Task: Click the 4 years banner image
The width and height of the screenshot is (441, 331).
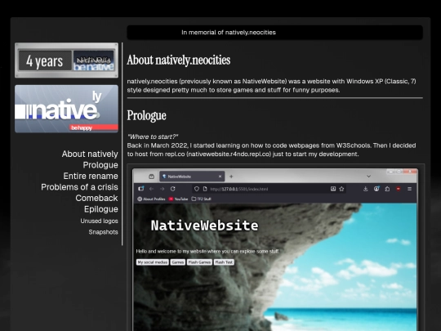Action: click(x=66, y=60)
